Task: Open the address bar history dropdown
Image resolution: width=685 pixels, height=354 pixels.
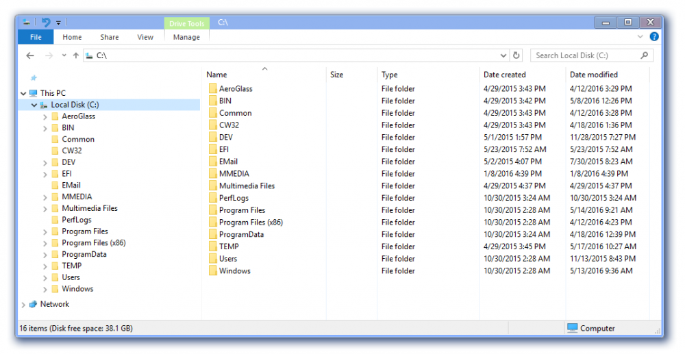Action: tap(504, 55)
